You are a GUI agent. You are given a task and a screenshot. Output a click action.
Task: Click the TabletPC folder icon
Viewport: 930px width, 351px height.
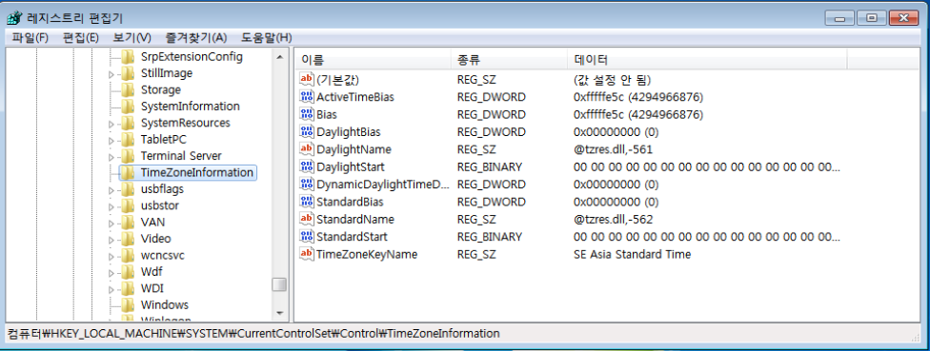coord(128,140)
